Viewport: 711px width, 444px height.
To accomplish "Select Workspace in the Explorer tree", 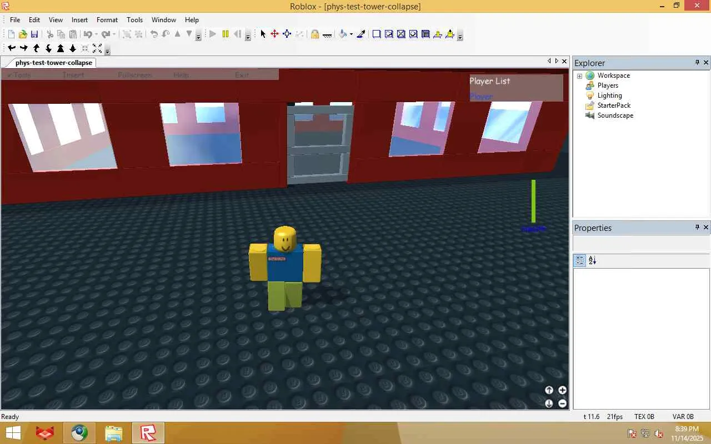I will pyautogui.click(x=613, y=75).
